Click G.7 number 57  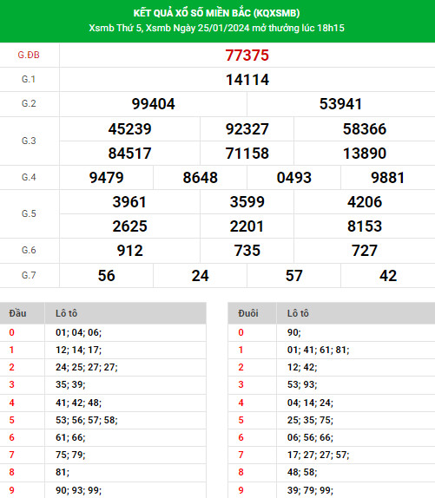coord(294,275)
